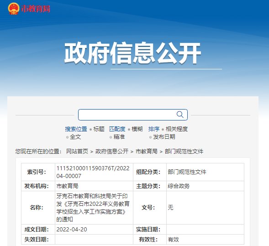Select the 模糊 matching radio
This screenshot has width=269, height=246.
(x=129, y=130)
